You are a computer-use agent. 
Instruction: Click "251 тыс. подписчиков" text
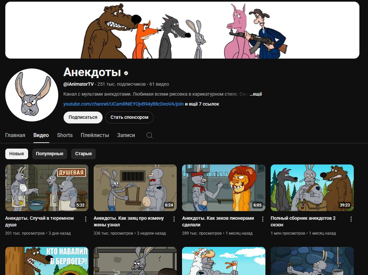pos(121,84)
